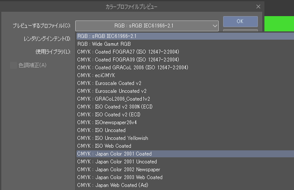This screenshot has height=190, width=294.
Task: Select CMYK : Euroscale Coated v2
Action: tap(109, 83)
